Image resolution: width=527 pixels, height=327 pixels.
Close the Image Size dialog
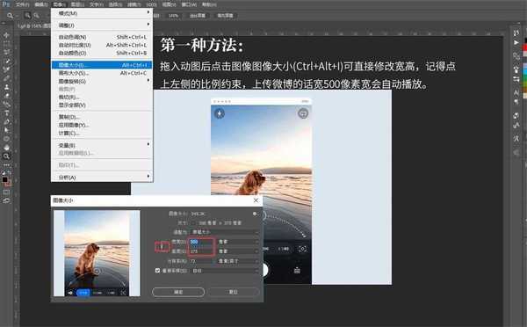click(x=256, y=200)
